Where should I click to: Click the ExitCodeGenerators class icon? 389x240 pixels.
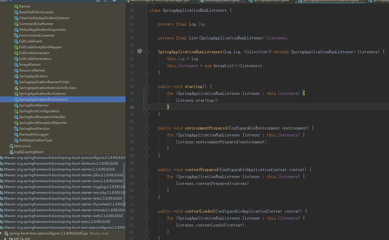(16, 59)
